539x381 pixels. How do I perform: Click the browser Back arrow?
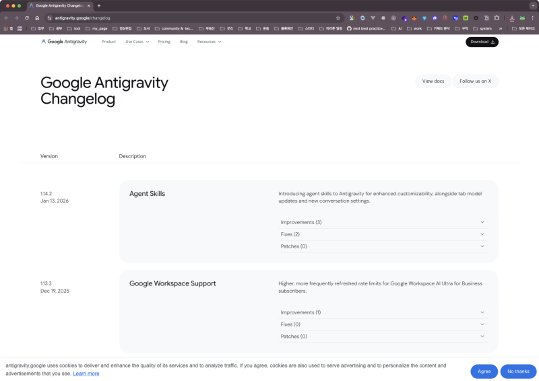point(6,18)
